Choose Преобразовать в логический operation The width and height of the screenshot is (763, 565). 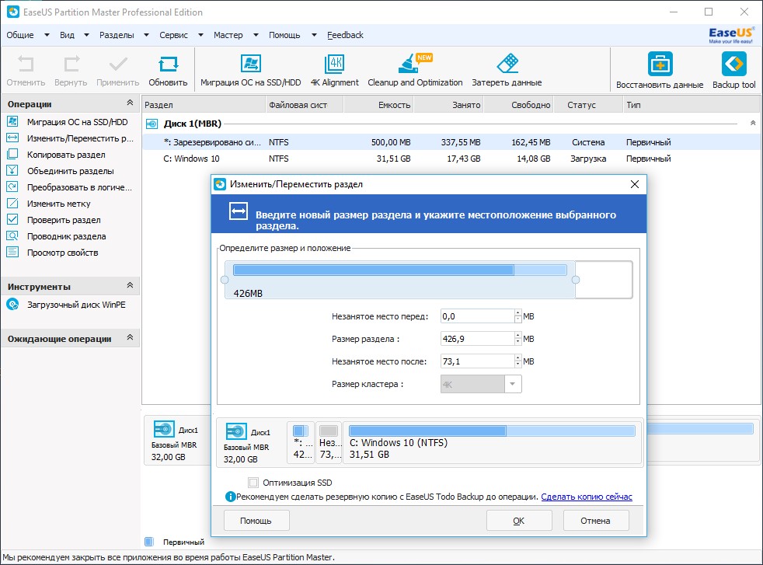(x=79, y=187)
